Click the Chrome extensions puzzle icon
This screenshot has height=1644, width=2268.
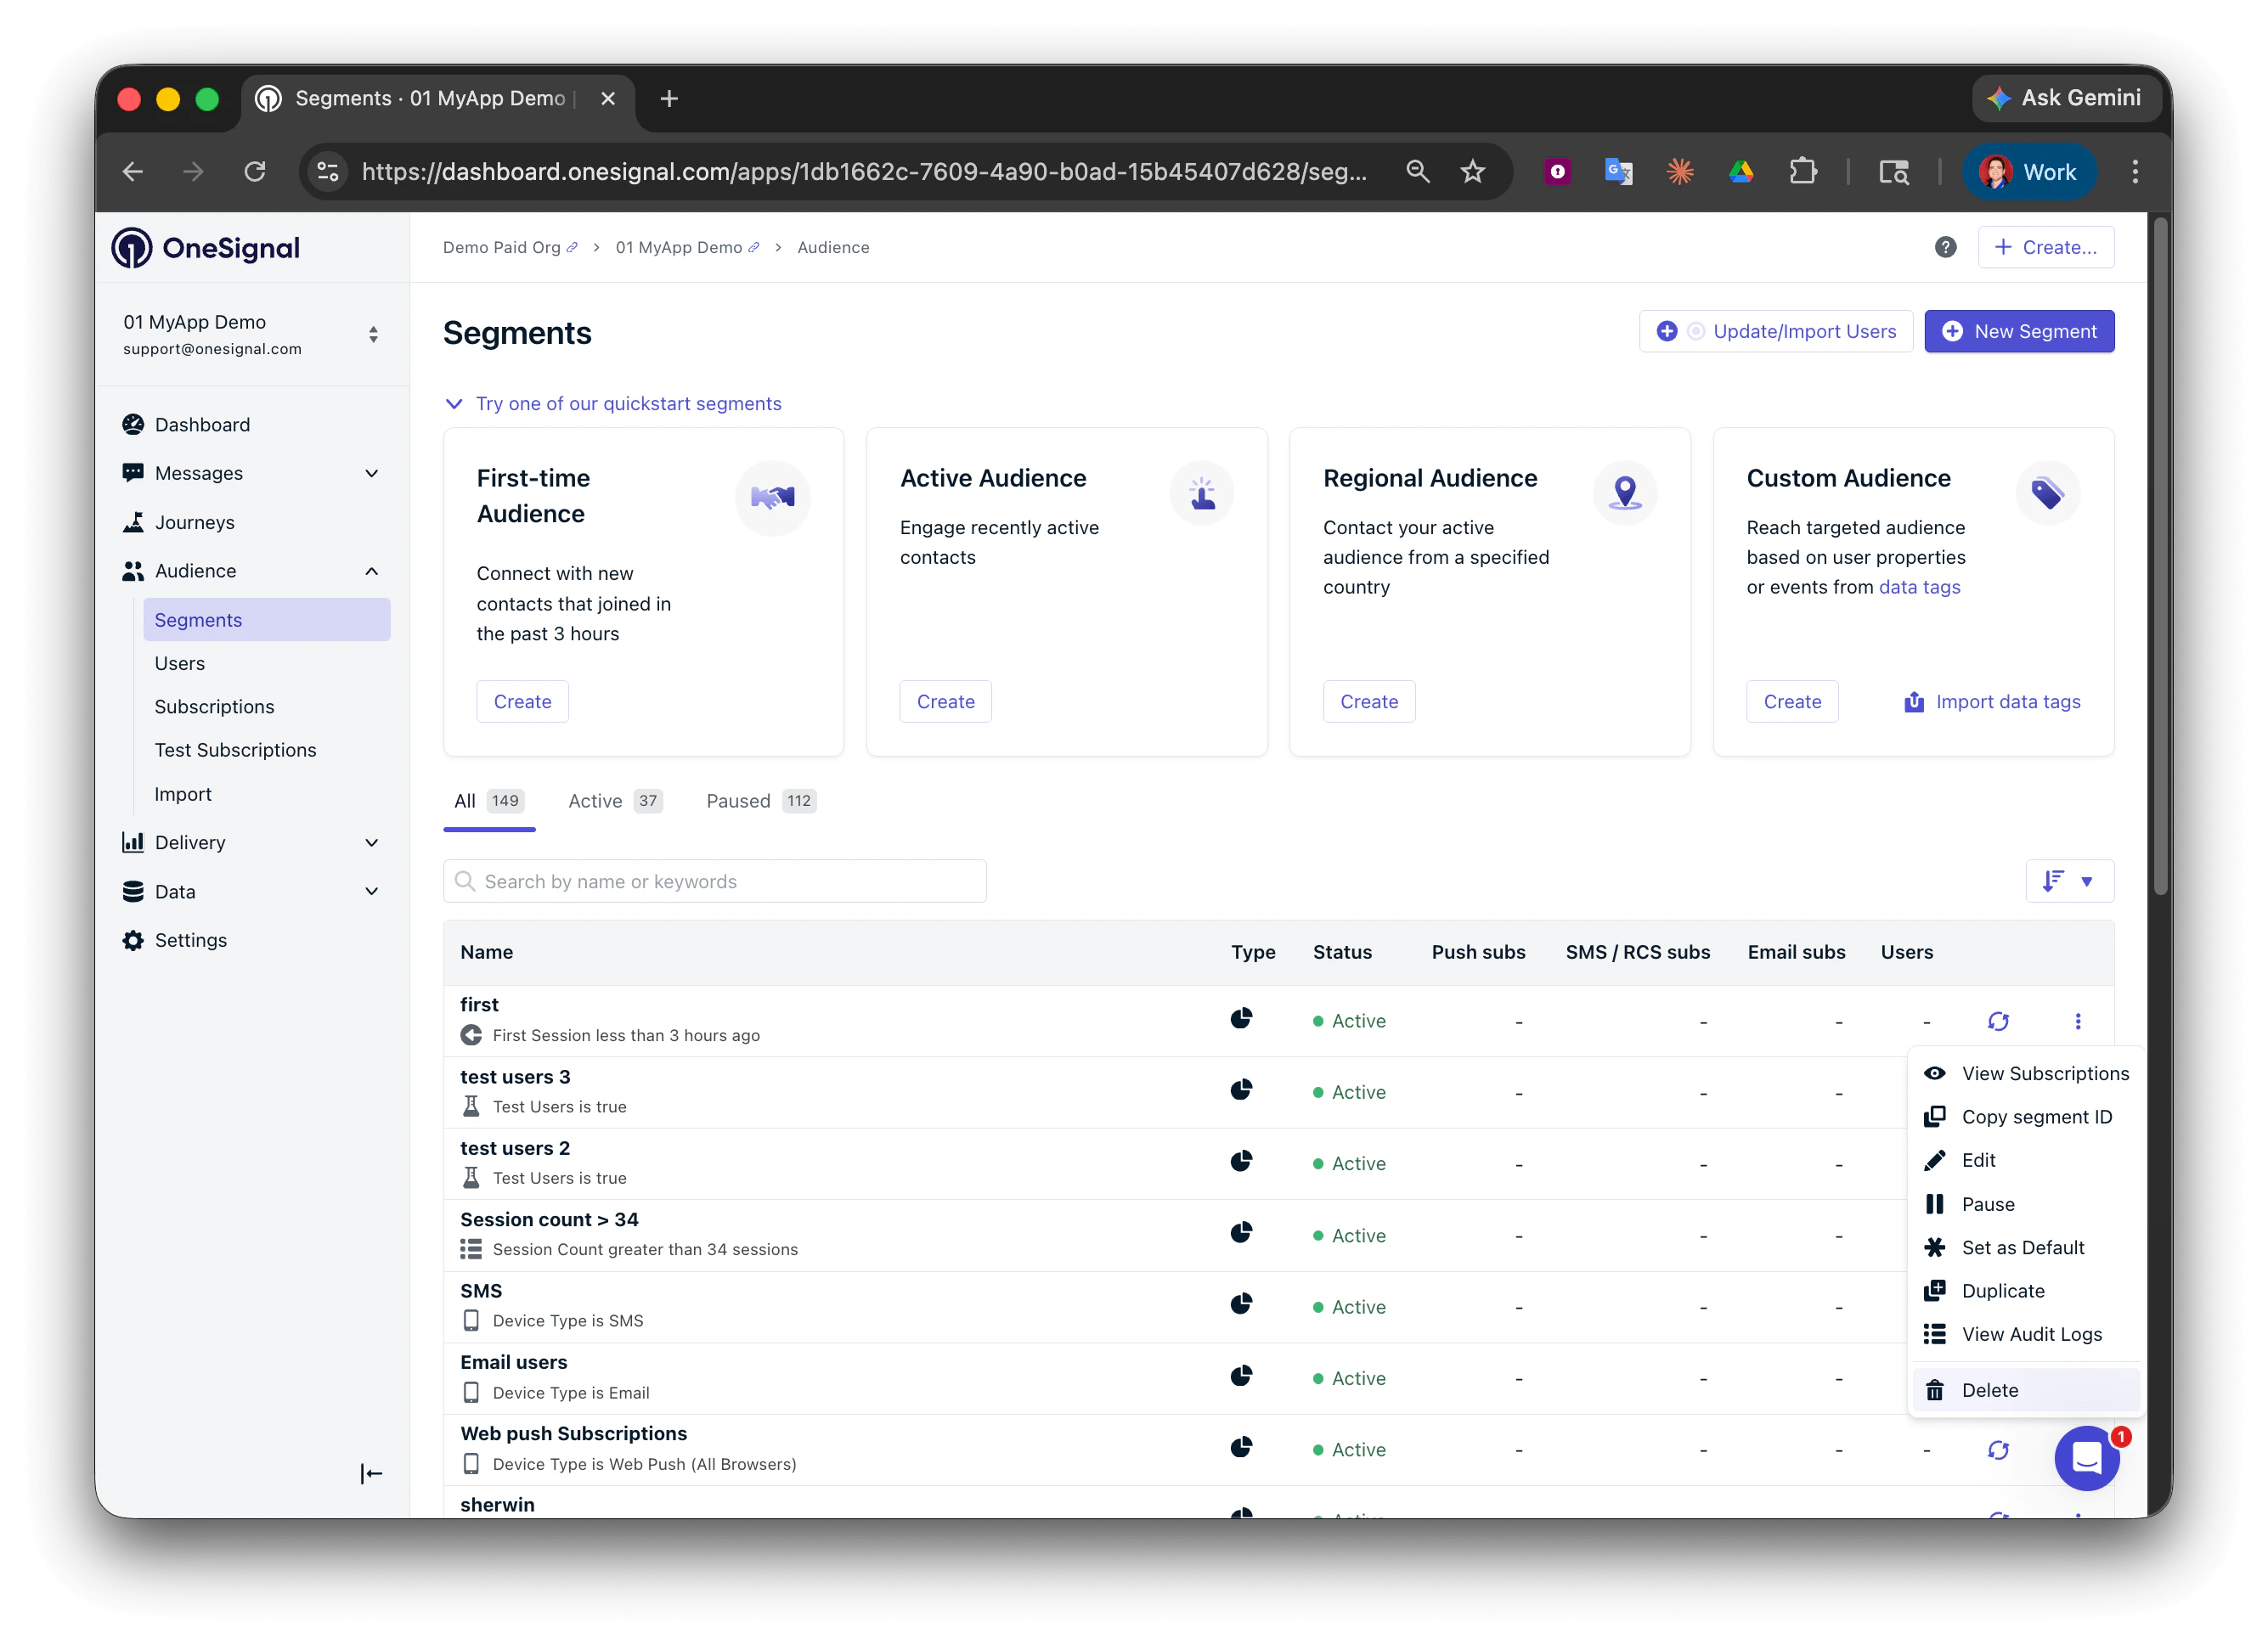[x=1802, y=172]
